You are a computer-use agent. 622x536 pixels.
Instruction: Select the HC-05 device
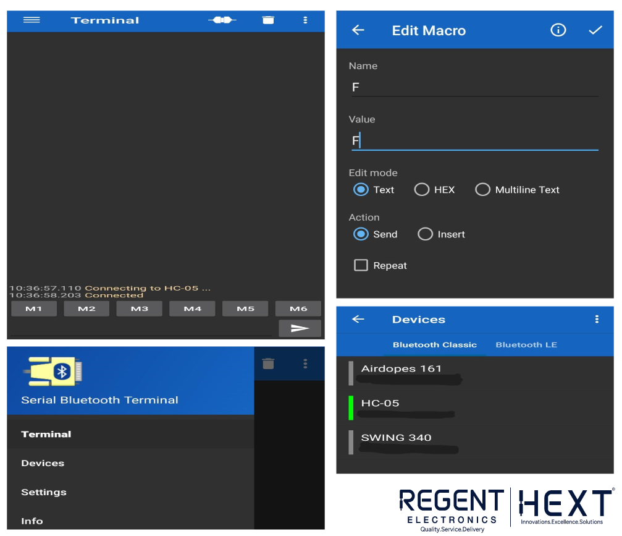click(x=475, y=408)
